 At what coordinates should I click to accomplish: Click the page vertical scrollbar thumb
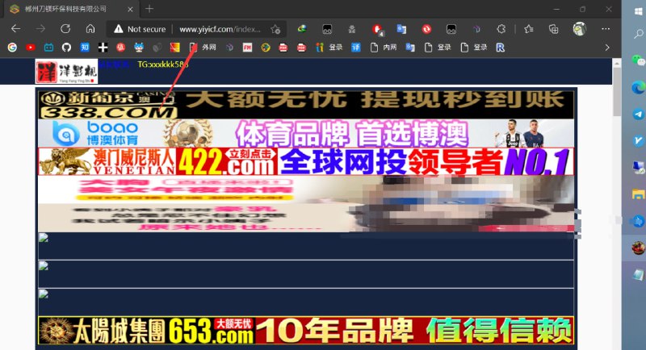pos(617,91)
